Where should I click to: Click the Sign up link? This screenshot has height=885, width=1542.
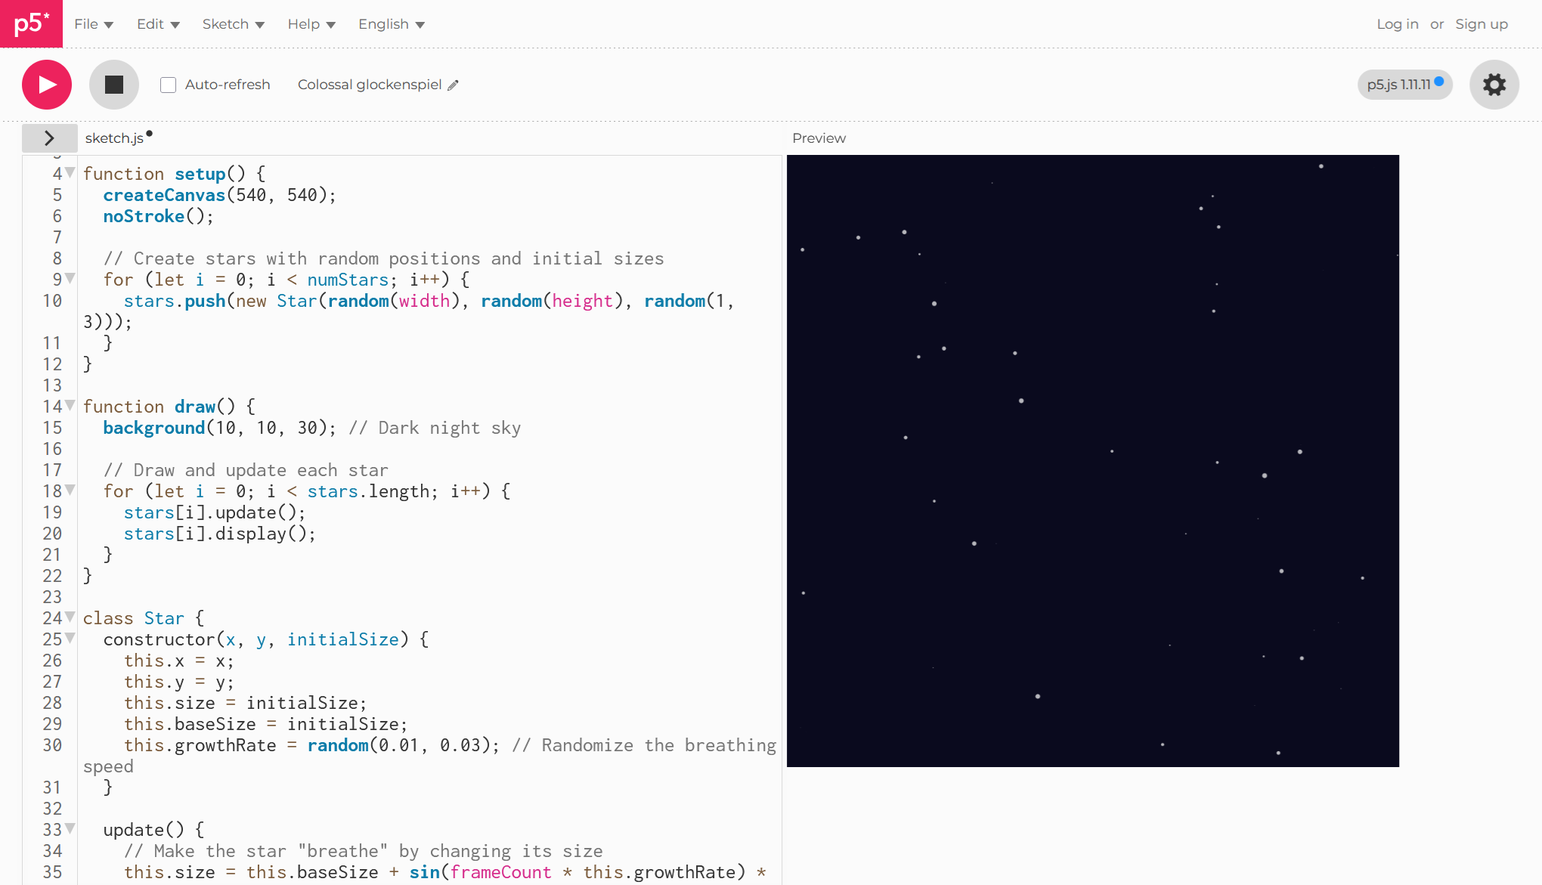(x=1481, y=23)
